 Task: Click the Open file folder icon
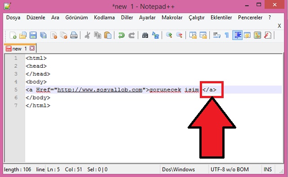(23, 35)
